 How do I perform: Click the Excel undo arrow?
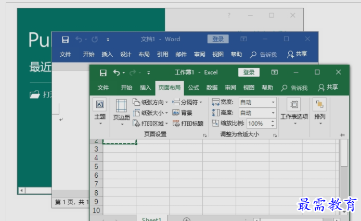(x=117, y=72)
